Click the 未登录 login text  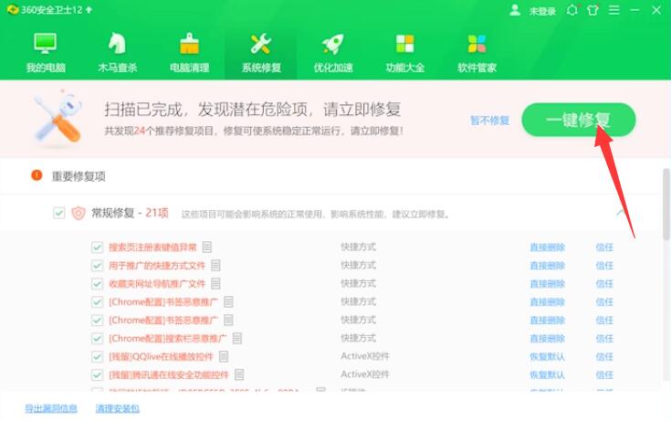542,11
